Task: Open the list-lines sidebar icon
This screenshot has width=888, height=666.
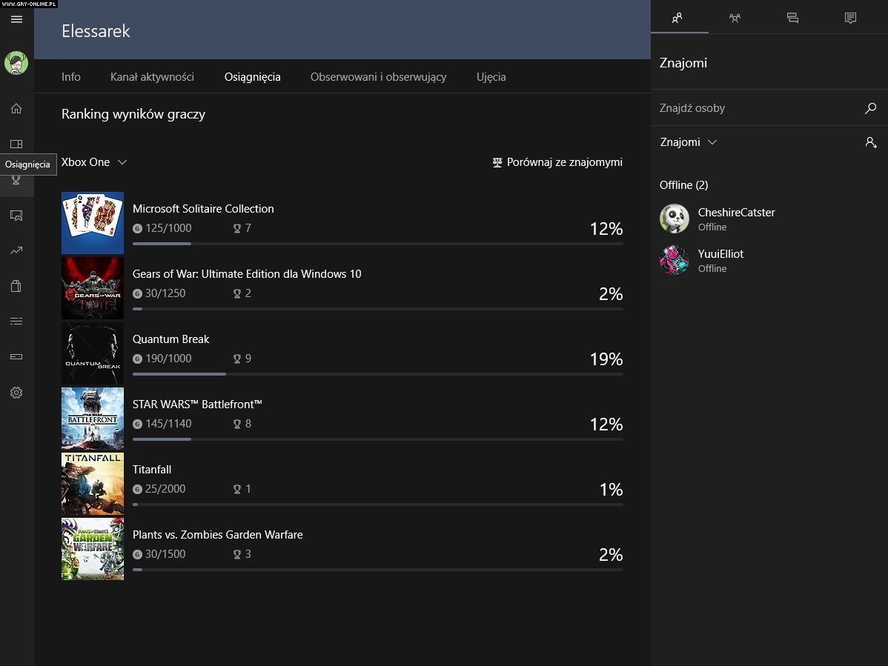Action: [x=16, y=321]
